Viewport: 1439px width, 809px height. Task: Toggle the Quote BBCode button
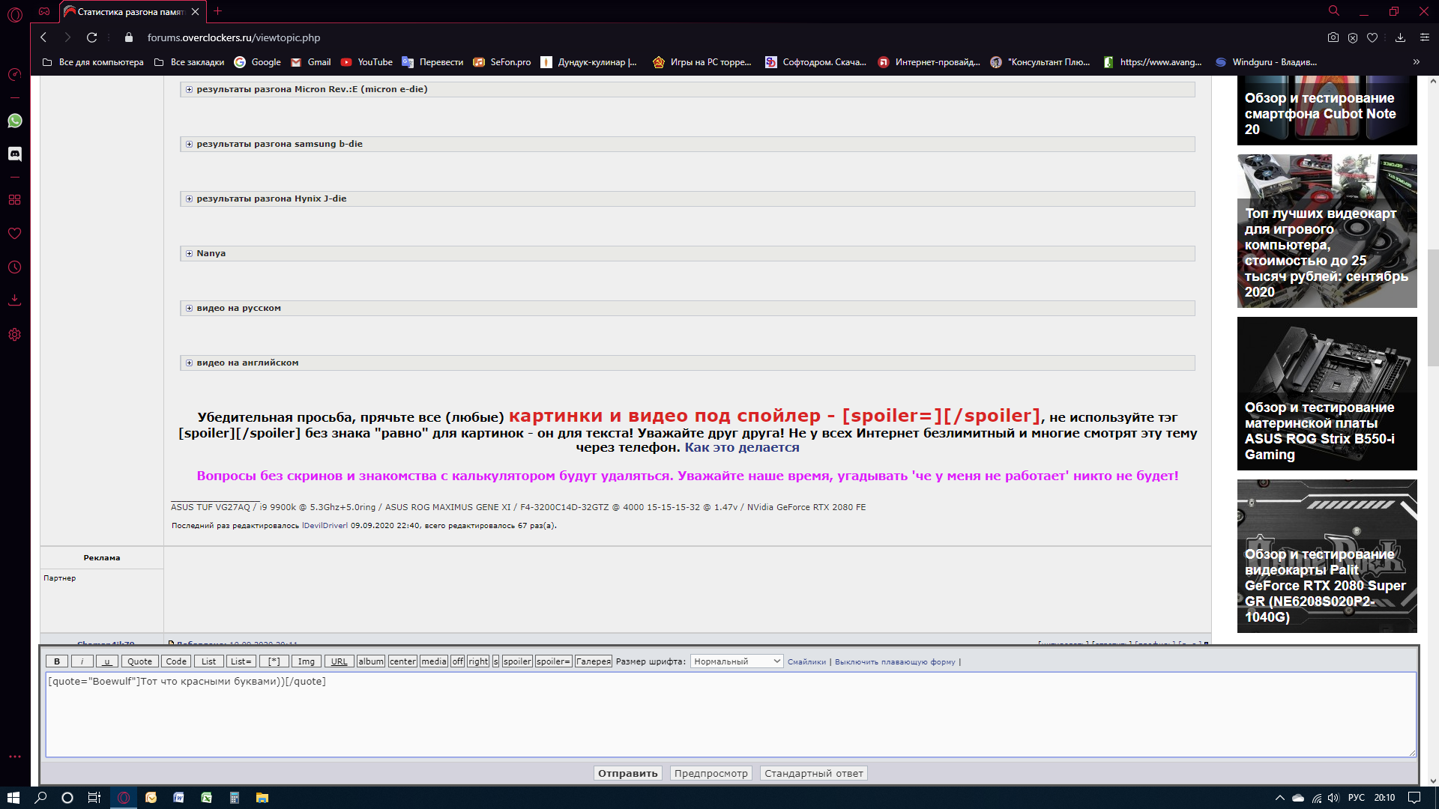coord(139,661)
